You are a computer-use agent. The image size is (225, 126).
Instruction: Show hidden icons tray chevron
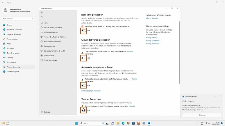point(197,123)
